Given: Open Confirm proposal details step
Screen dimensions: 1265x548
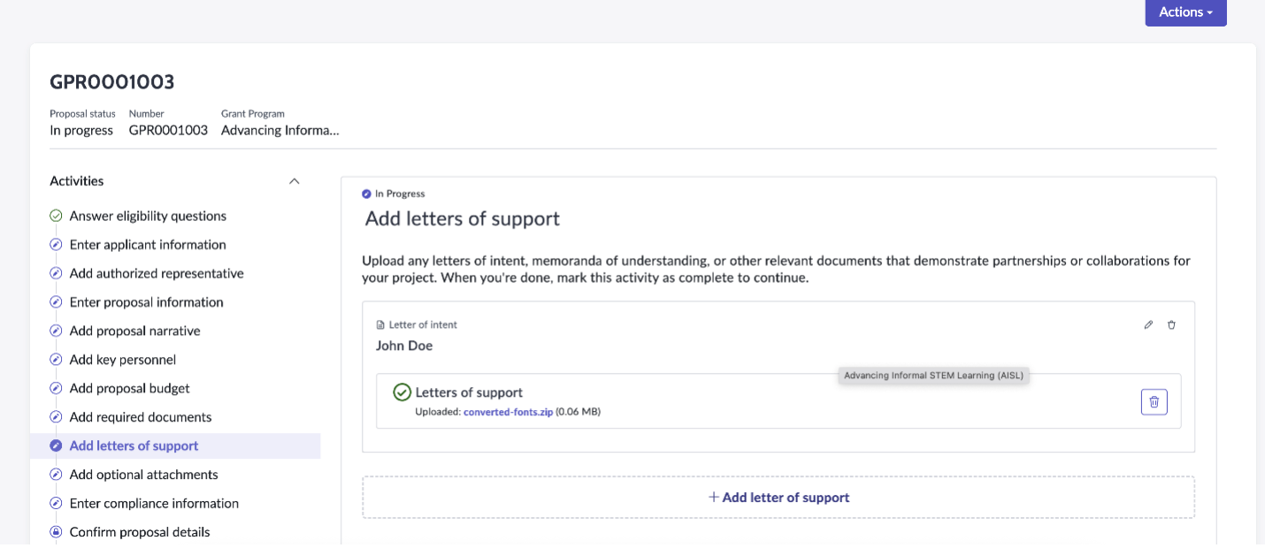Looking at the screenshot, I should [x=140, y=532].
